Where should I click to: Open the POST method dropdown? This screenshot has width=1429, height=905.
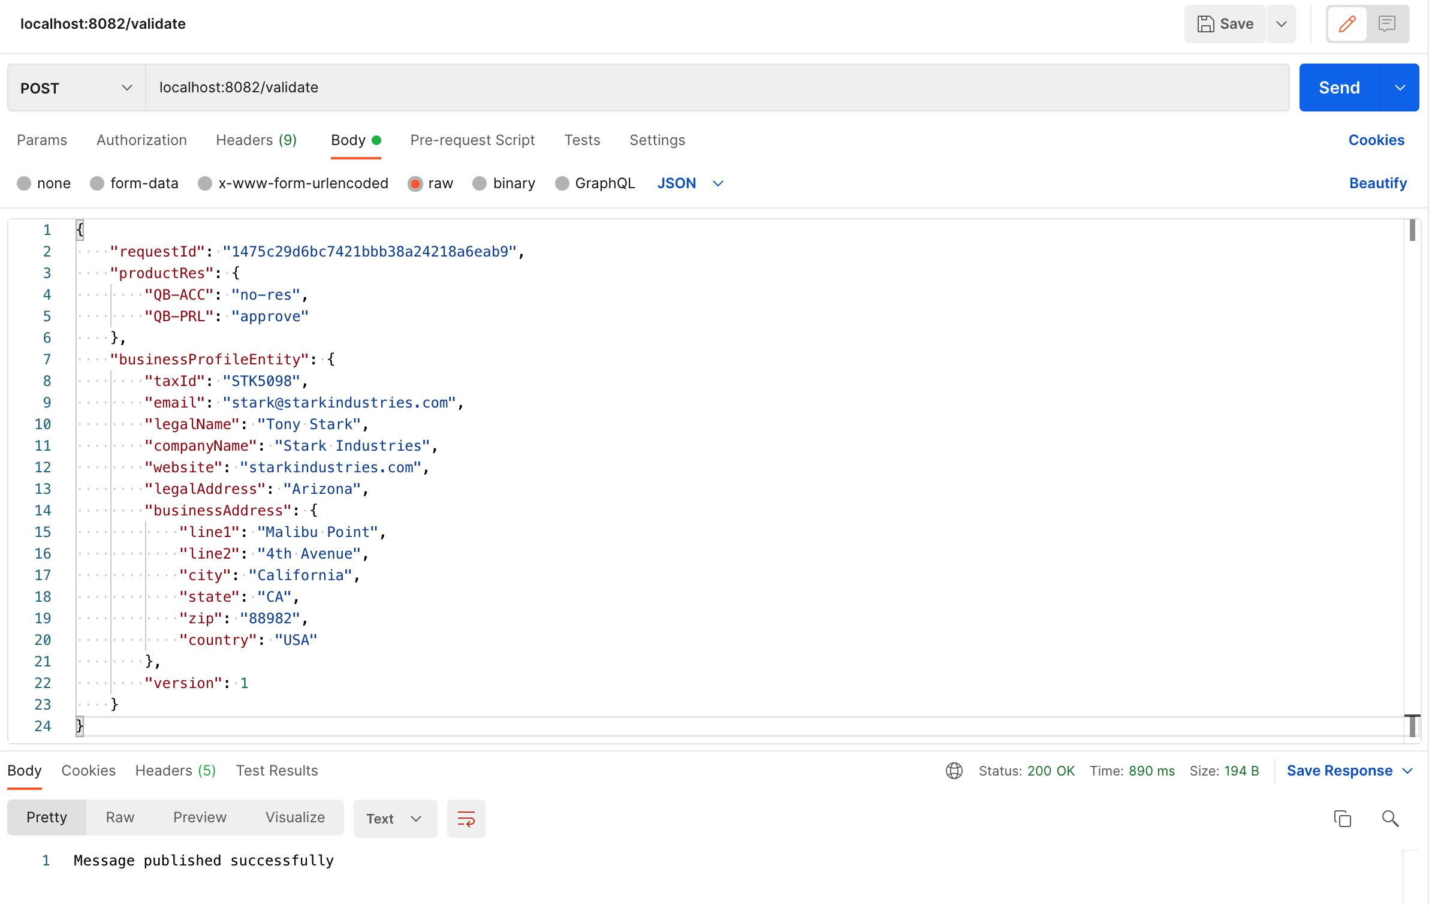[x=126, y=88]
